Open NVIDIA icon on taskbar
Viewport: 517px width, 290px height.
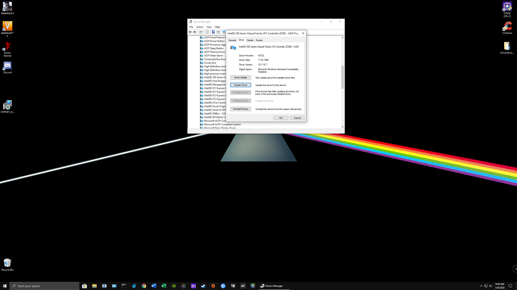pyautogui.click(x=173, y=286)
